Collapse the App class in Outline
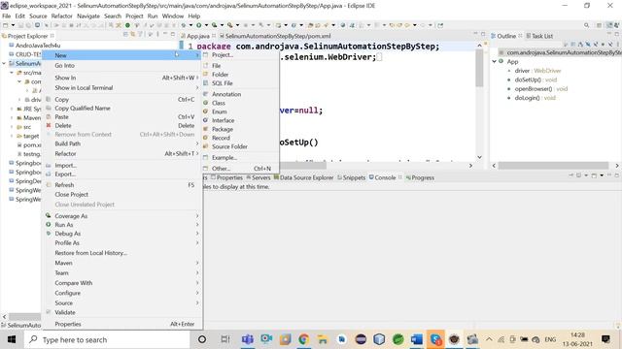This screenshot has width=622, height=349. pyautogui.click(x=495, y=62)
